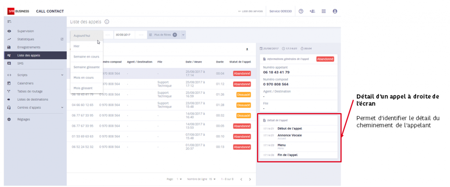This screenshot has height=187, width=450.
Task: Open Statistiques external link icon
Action: click(62, 39)
